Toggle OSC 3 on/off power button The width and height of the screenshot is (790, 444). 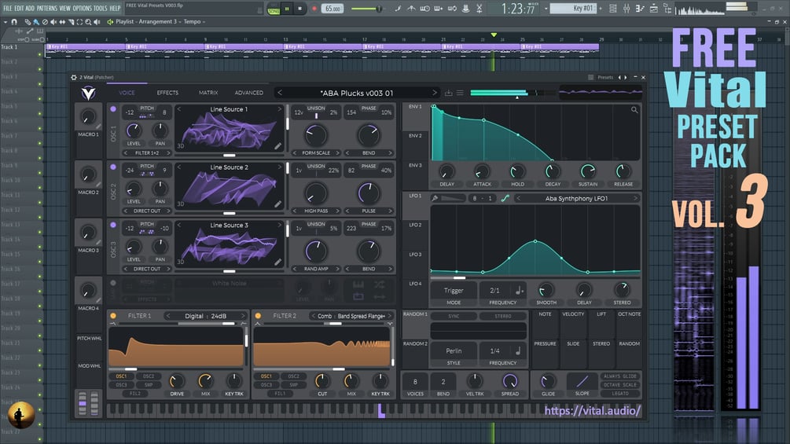click(x=113, y=225)
